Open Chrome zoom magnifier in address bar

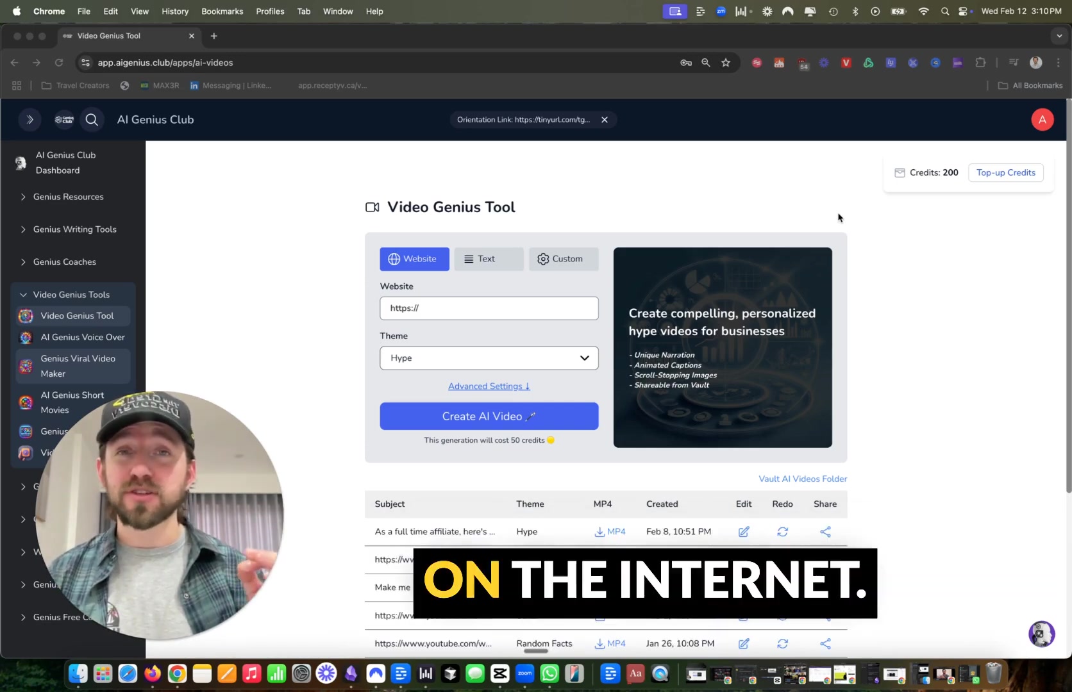(706, 63)
